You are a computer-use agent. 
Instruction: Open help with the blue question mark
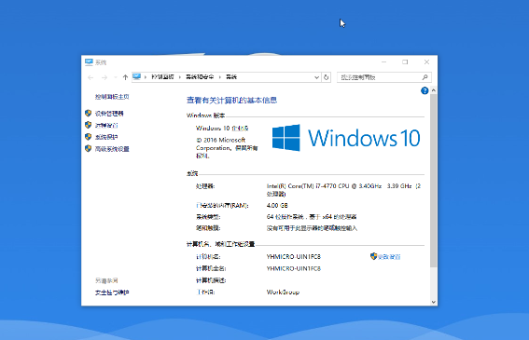pyautogui.click(x=425, y=90)
